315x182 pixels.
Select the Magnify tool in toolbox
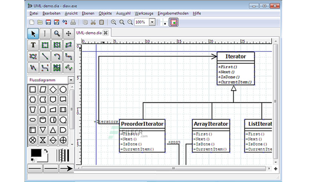pyautogui.click(x=57, y=33)
